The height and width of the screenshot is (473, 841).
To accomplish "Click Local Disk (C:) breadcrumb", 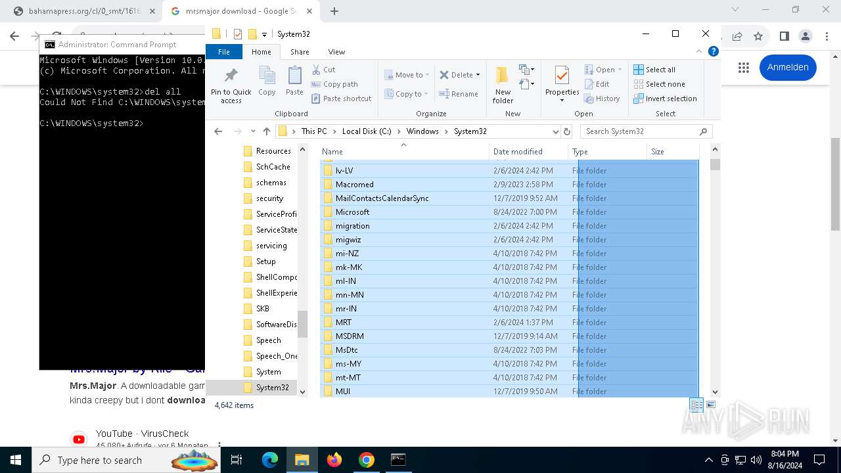I will tap(367, 131).
